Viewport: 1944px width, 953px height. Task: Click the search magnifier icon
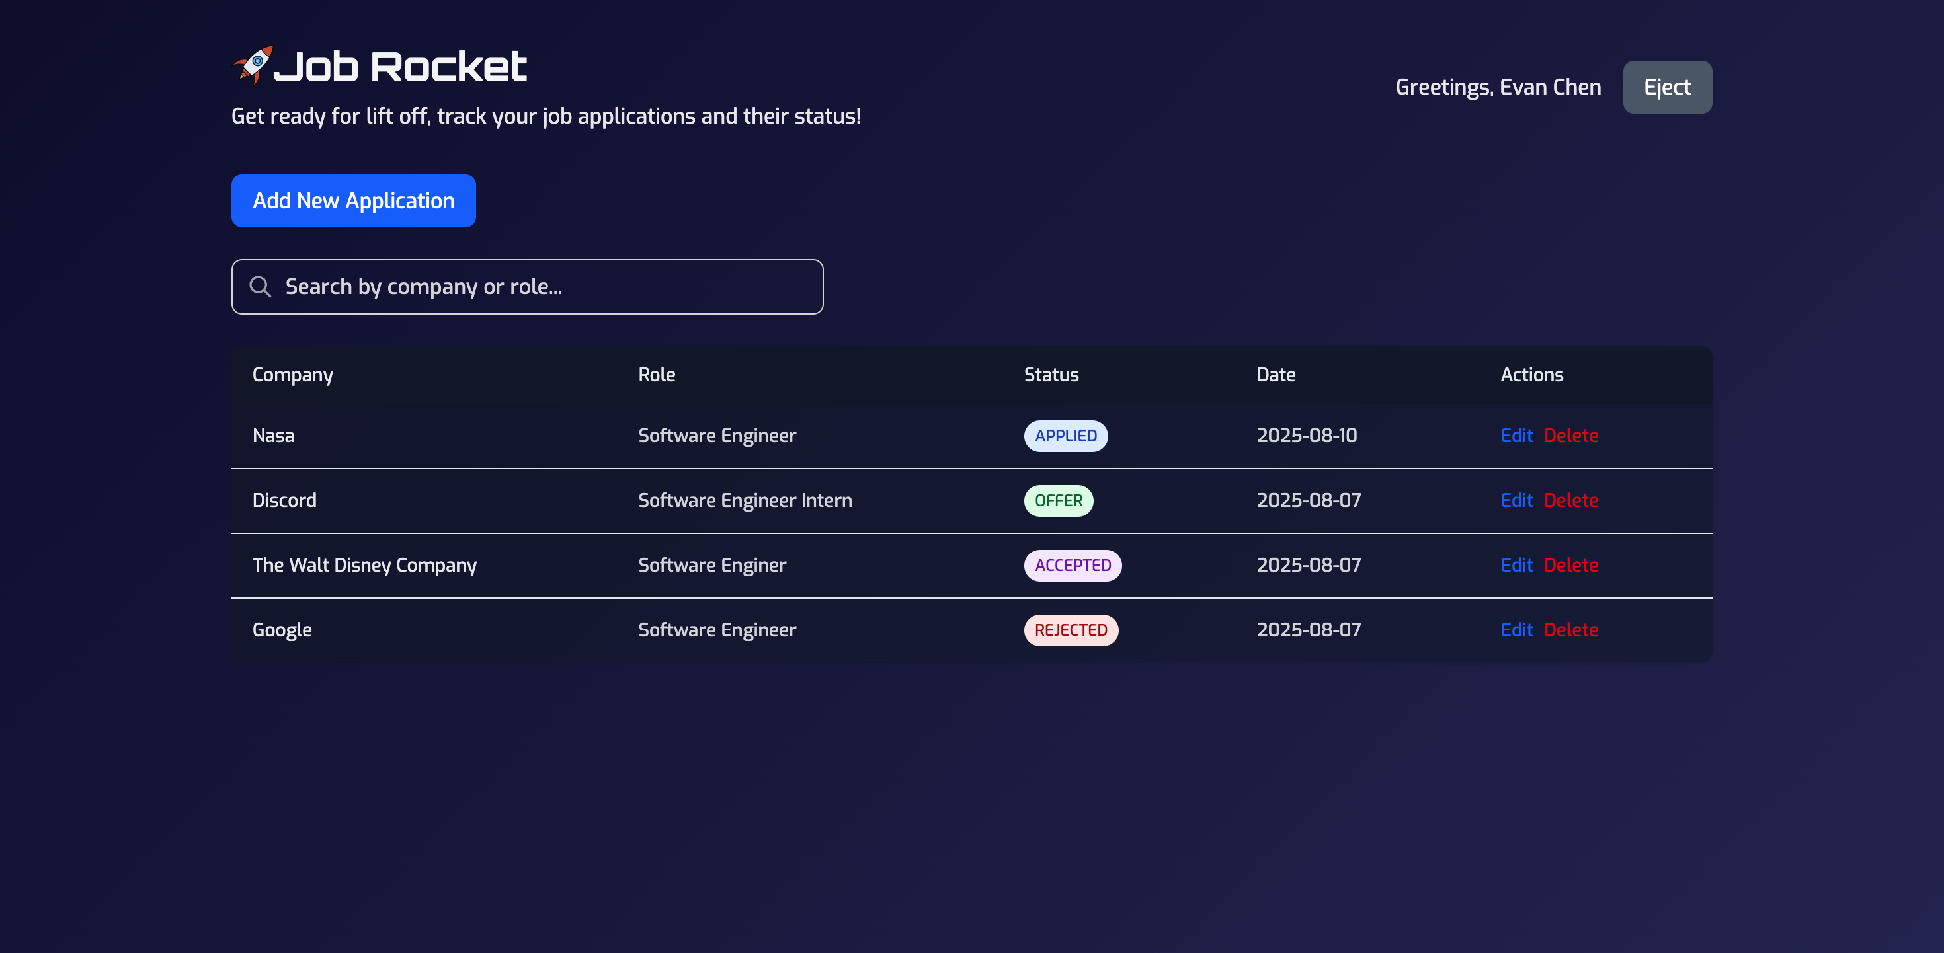coord(261,287)
